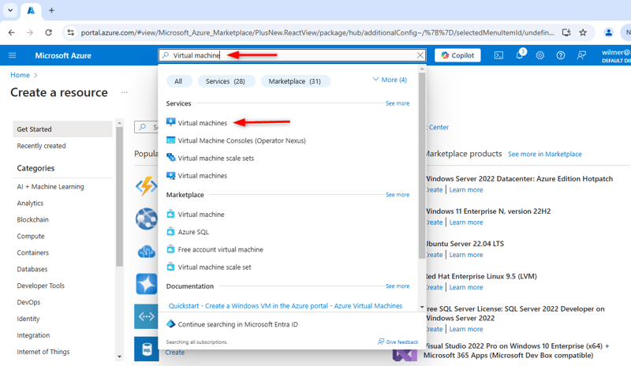
Task: Click the Copilot button
Action: point(457,55)
